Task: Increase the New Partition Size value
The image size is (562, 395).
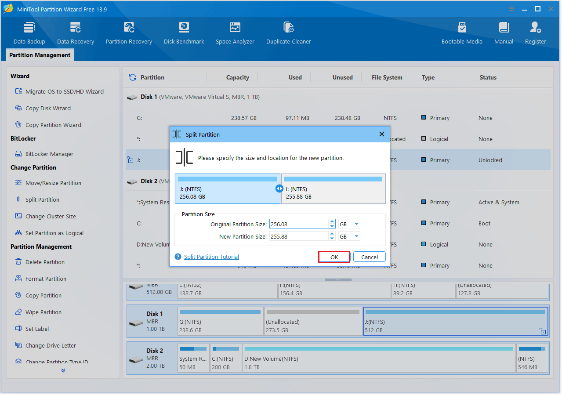Action: tap(332, 234)
